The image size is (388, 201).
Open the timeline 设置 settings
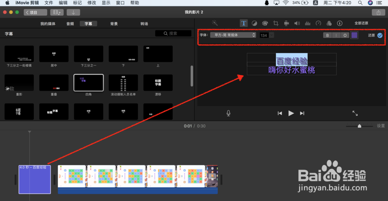(381, 126)
